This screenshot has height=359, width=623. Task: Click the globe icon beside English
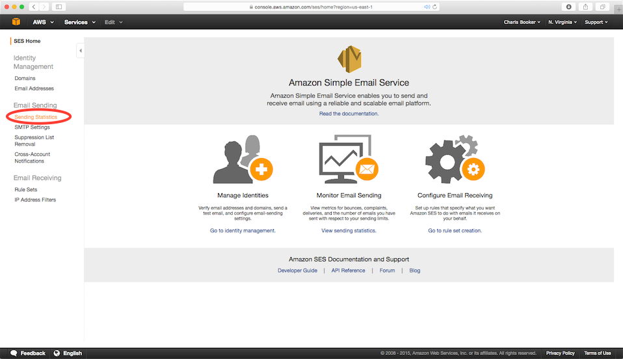(57, 353)
